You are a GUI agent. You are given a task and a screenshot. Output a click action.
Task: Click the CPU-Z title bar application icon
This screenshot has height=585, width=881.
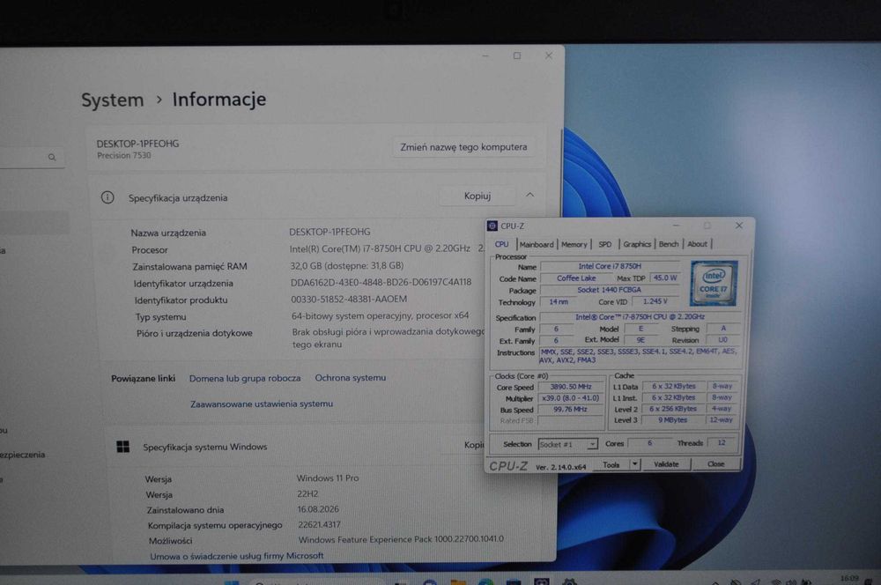tap(492, 226)
